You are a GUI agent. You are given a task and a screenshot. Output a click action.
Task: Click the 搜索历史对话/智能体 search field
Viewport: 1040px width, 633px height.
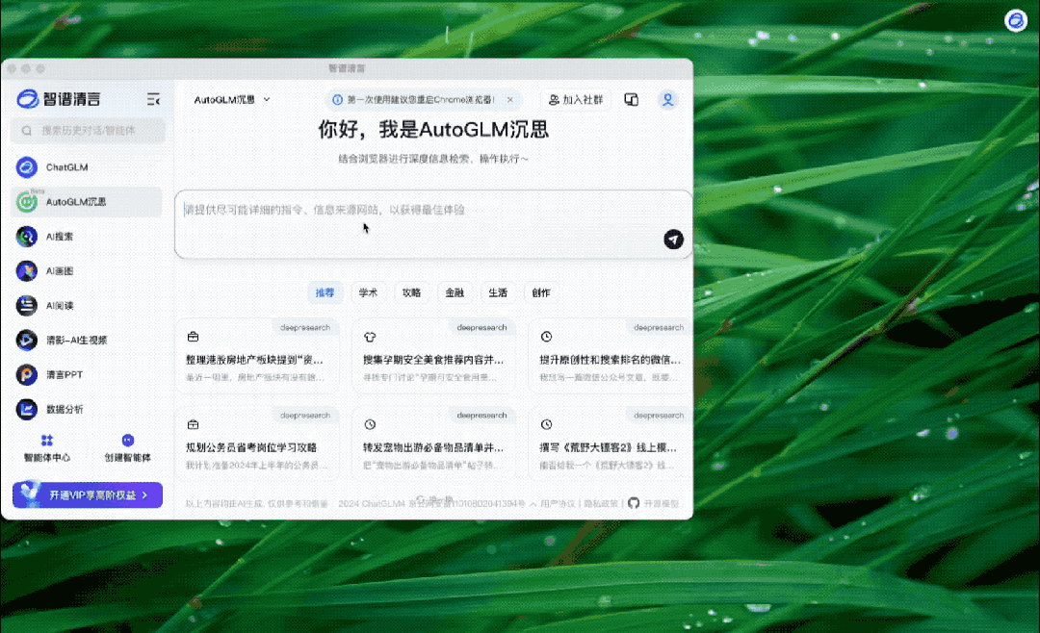click(x=88, y=131)
